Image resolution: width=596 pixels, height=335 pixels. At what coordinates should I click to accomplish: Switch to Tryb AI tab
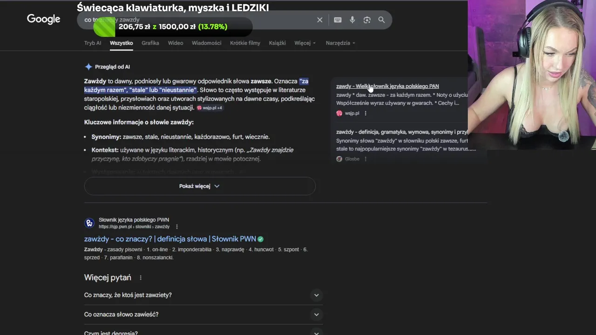[93, 43]
